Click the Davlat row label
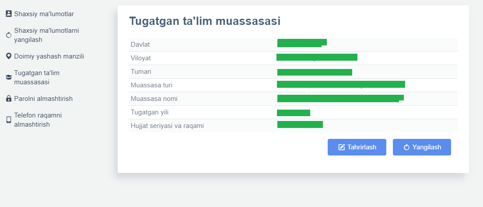The height and width of the screenshot is (207, 483). tap(140, 45)
